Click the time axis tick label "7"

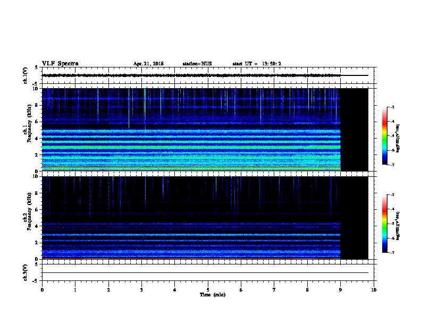274,289
